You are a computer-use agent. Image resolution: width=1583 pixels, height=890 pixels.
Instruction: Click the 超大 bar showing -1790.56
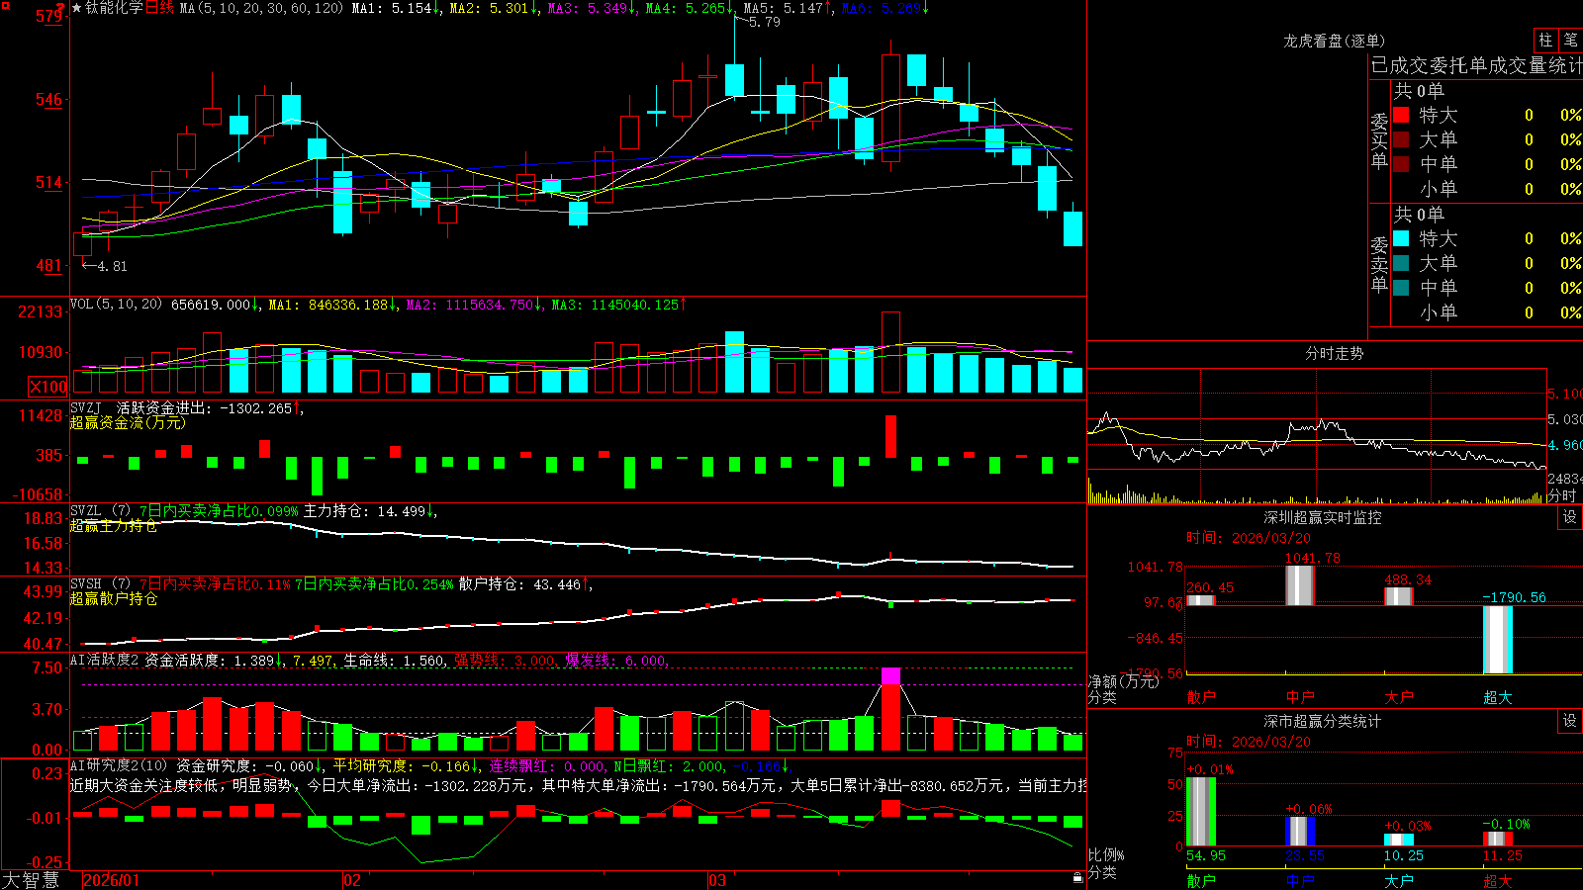[1498, 640]
